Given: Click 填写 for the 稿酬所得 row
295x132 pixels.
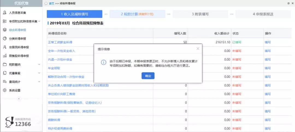Looking at the screenshot, I should [267, 120].
